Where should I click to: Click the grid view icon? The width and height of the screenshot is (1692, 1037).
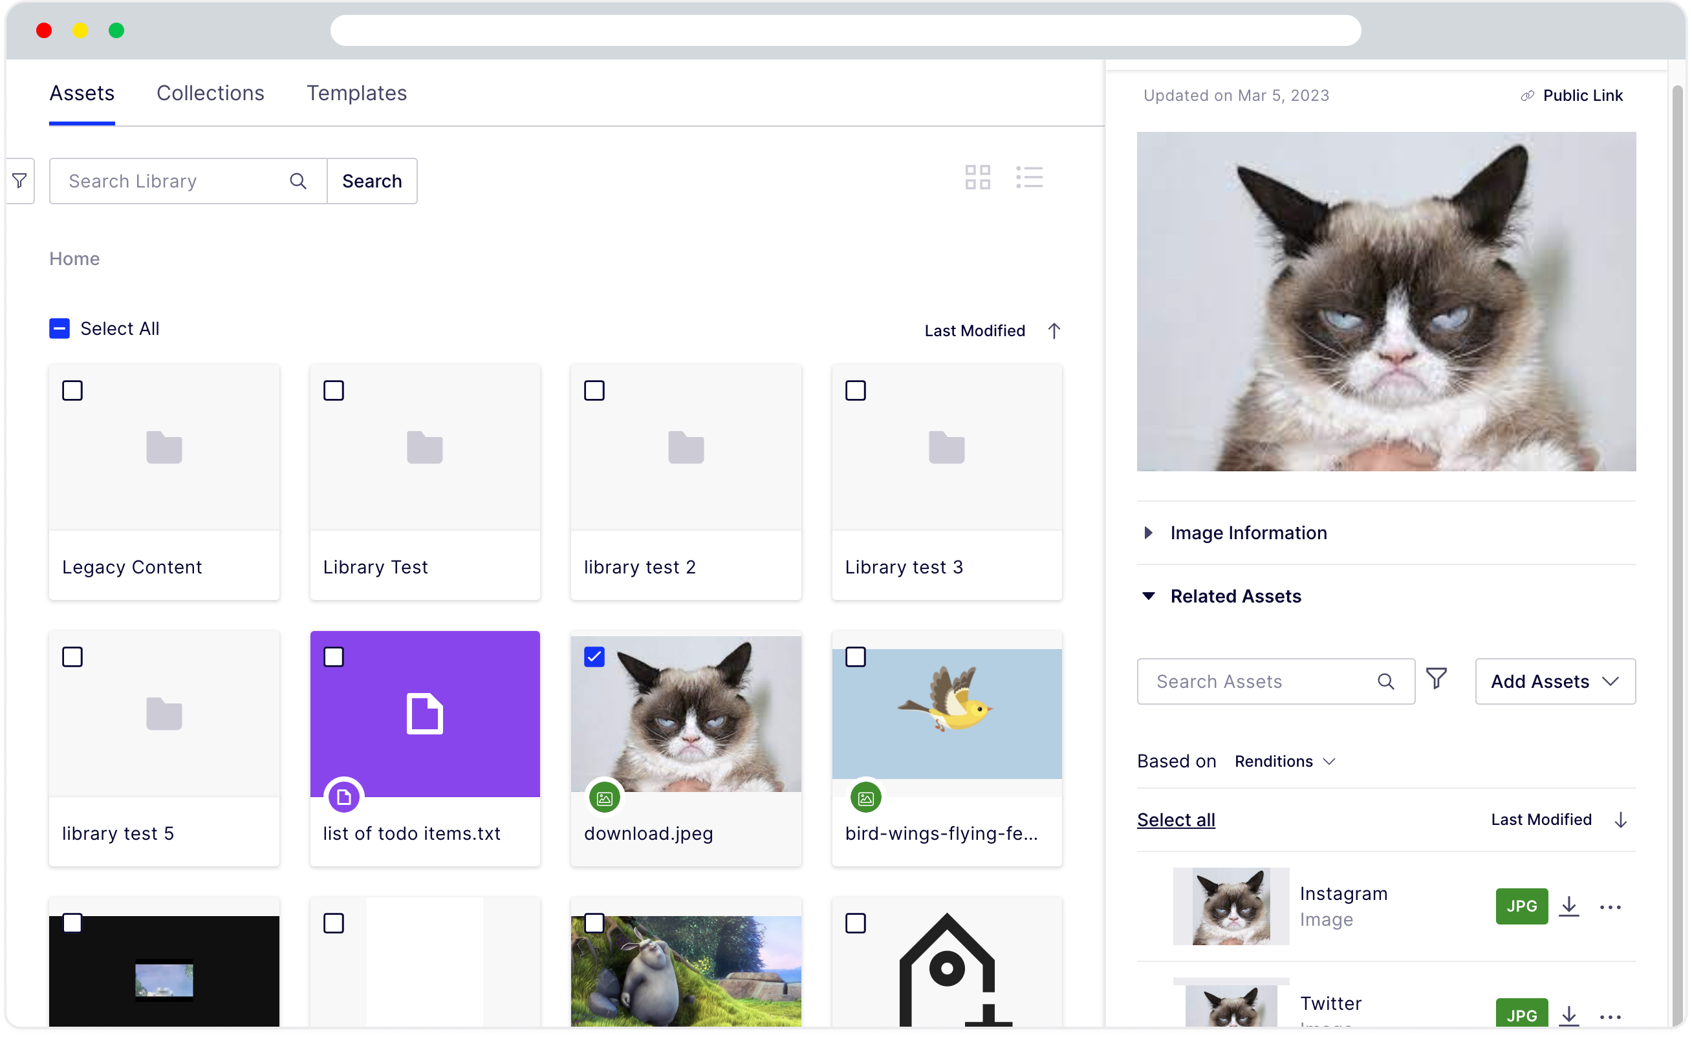(978, 179)
